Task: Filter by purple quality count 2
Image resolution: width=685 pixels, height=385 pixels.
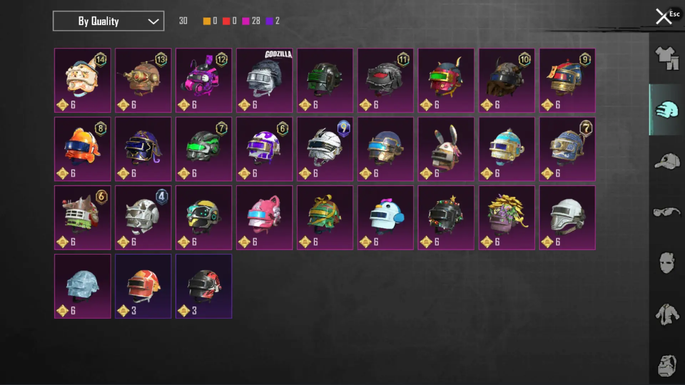Action: (273, 21)
